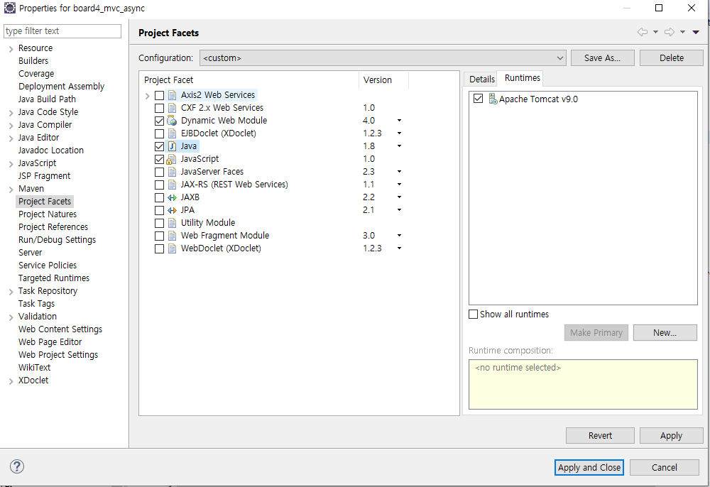Open Targeted Runtimes page
The image size is (710, 487).
coord(54,278)
